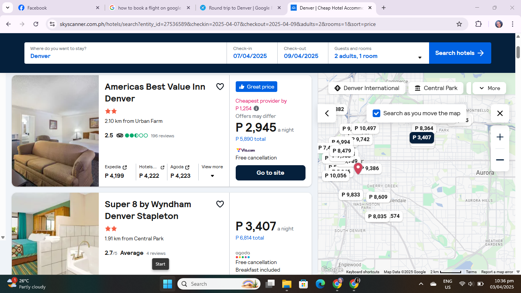Click the red location pin on map
This screenshot has width=521, height=293.
click(x=358, y=168)
